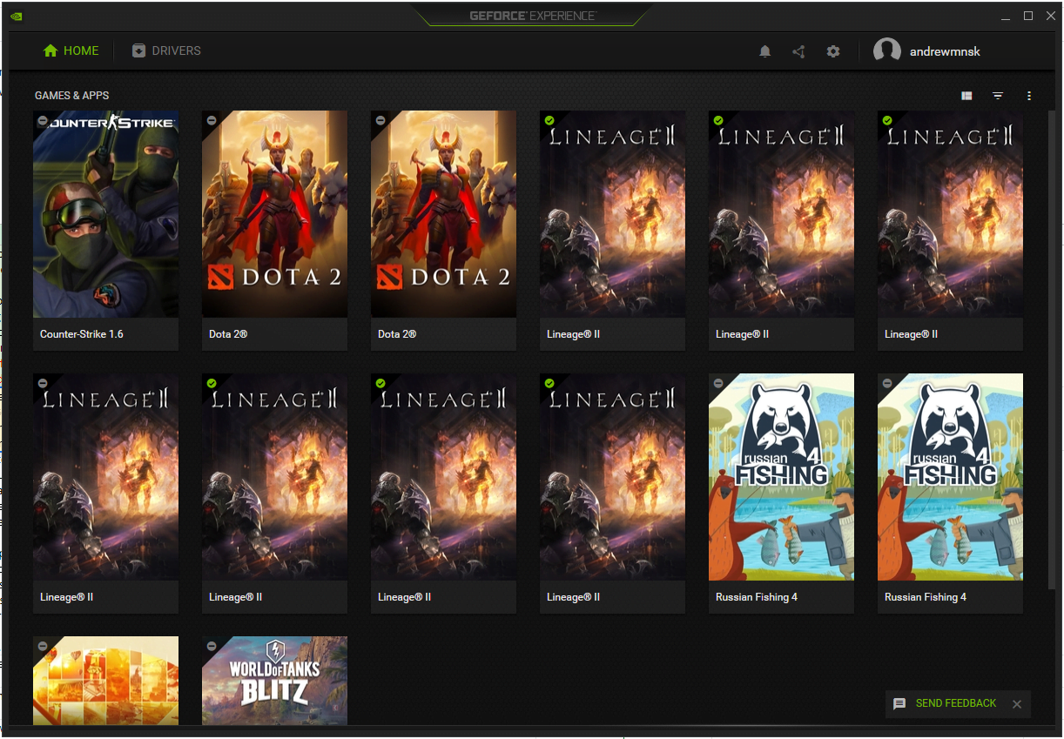Open the share overlay icon
The height and width of the screenshot is (739, 1064).
pyautogui.click(x=798, y=51)
